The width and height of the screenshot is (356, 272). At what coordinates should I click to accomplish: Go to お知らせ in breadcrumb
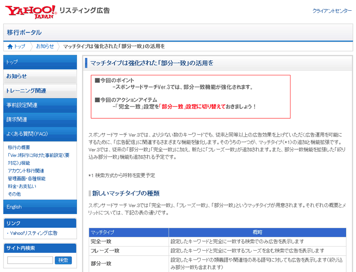click(45, 46)
